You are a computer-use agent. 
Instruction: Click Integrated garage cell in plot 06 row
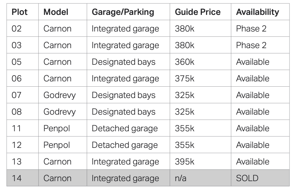pos(125,78)
